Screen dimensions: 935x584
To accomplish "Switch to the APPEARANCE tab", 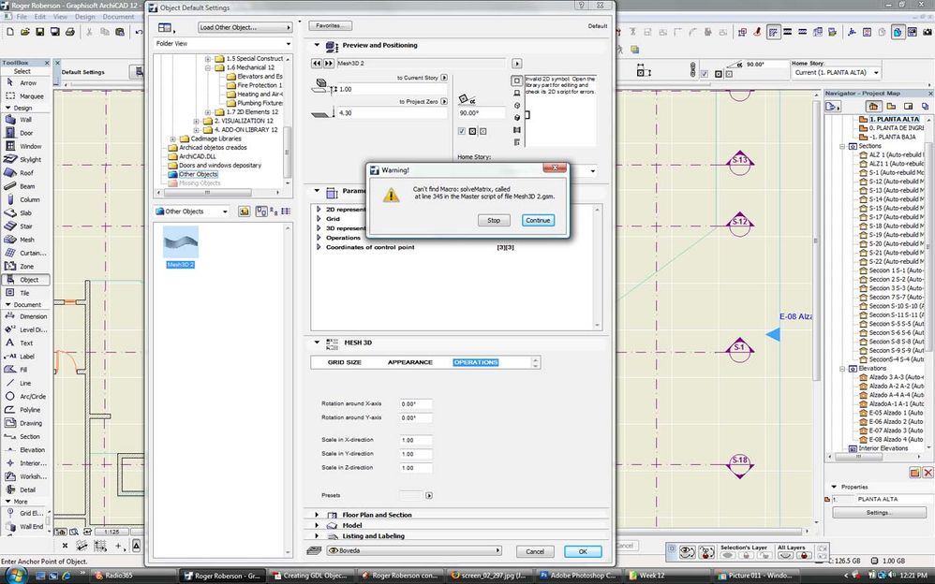I will click(409, 362).
